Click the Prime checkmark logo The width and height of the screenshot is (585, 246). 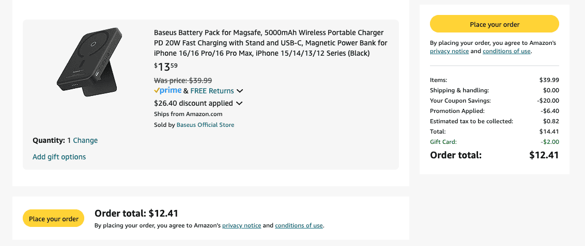168,91
